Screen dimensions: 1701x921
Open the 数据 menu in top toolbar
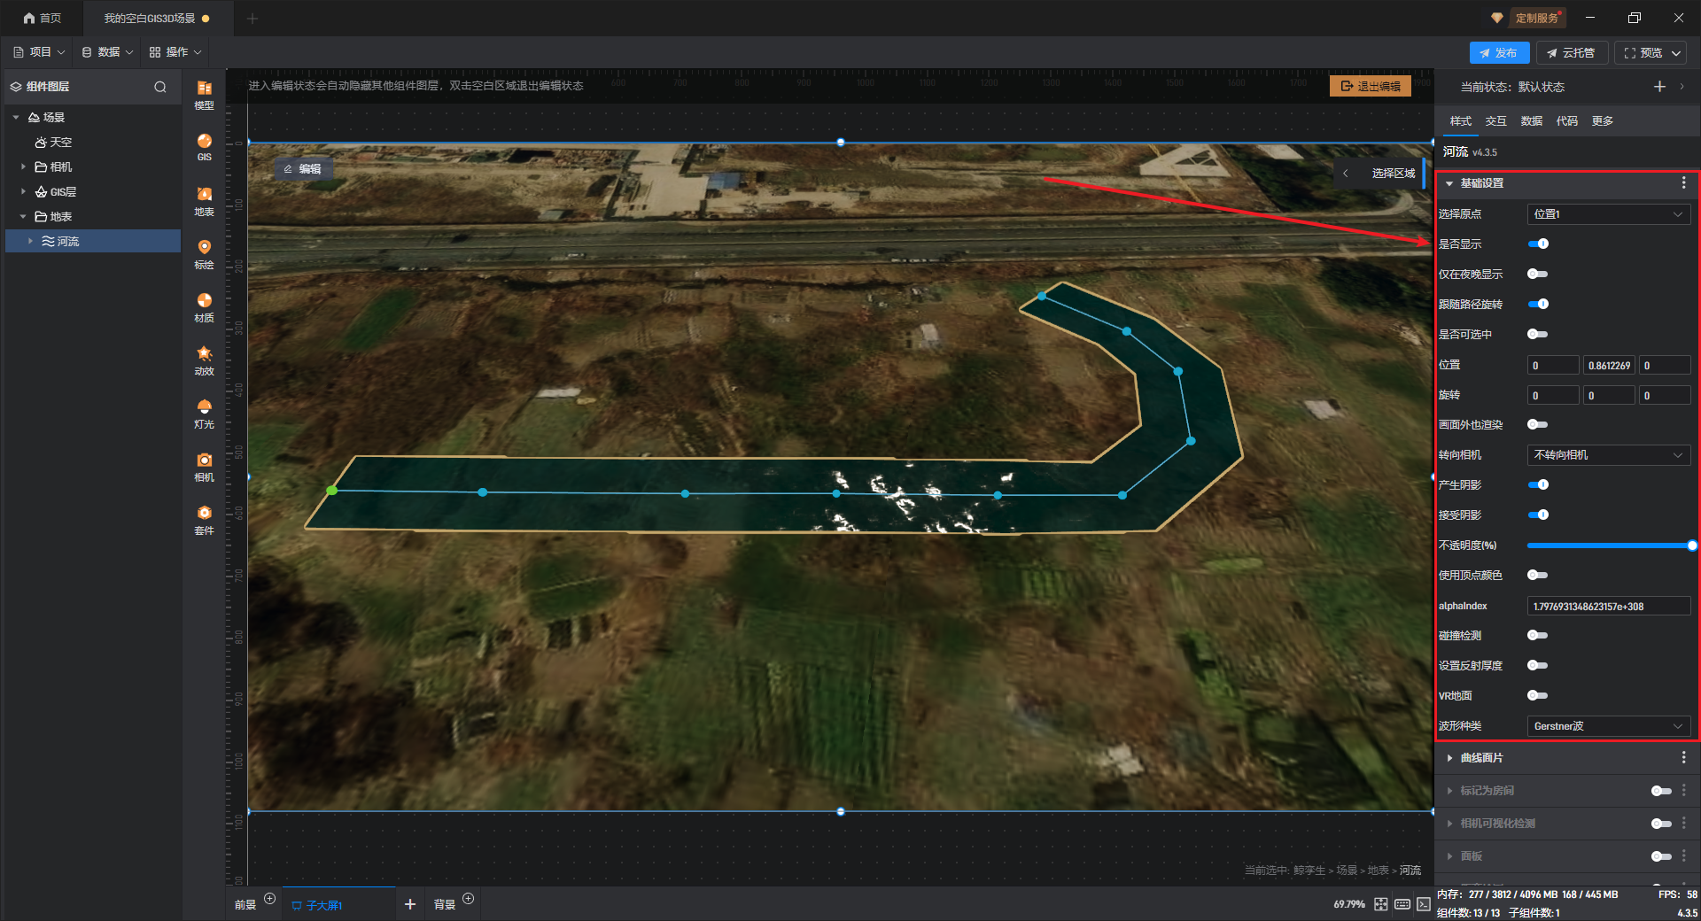pos(107,52)
